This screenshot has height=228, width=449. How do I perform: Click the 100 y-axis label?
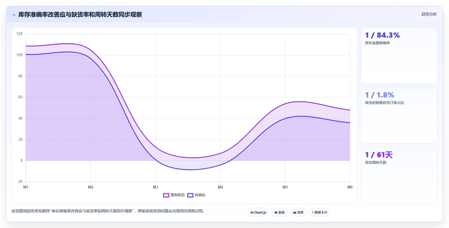click(19, 55)
